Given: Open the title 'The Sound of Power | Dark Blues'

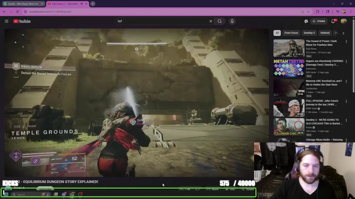Looking at the screenshot, I should tap(321, 43).
